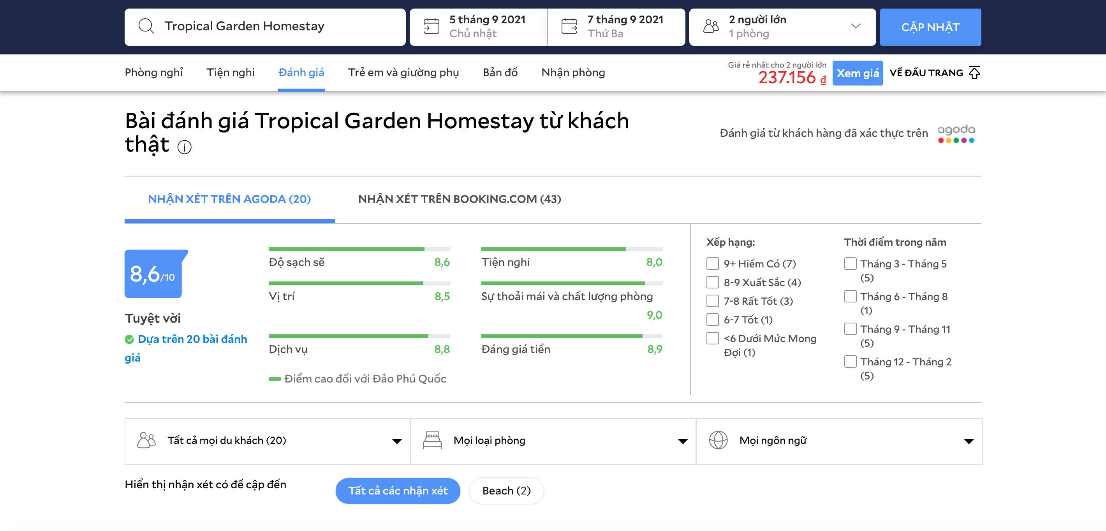
Task: Select the Đánh giá tab
Action: (x=301, y=73)
